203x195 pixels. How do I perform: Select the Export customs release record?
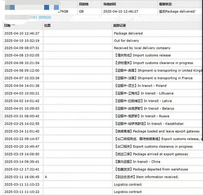(x=158, y=139)
